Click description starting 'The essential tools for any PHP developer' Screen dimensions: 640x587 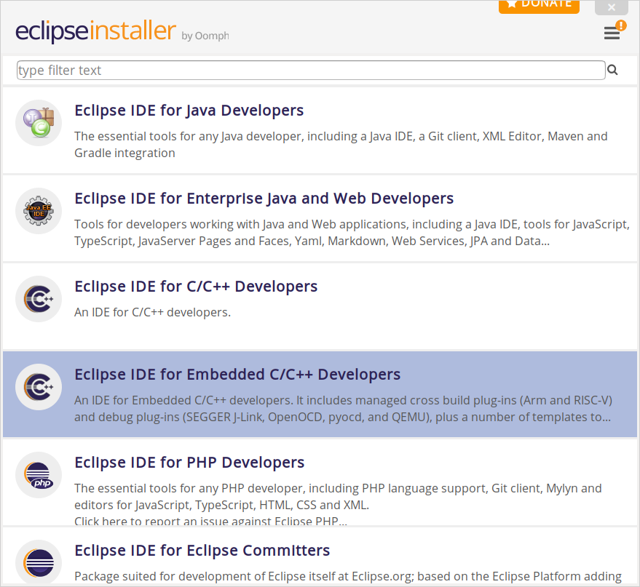click(338, 497)
